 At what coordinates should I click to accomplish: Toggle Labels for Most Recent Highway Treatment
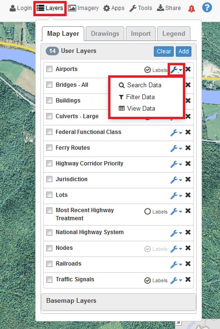[156, 212]
